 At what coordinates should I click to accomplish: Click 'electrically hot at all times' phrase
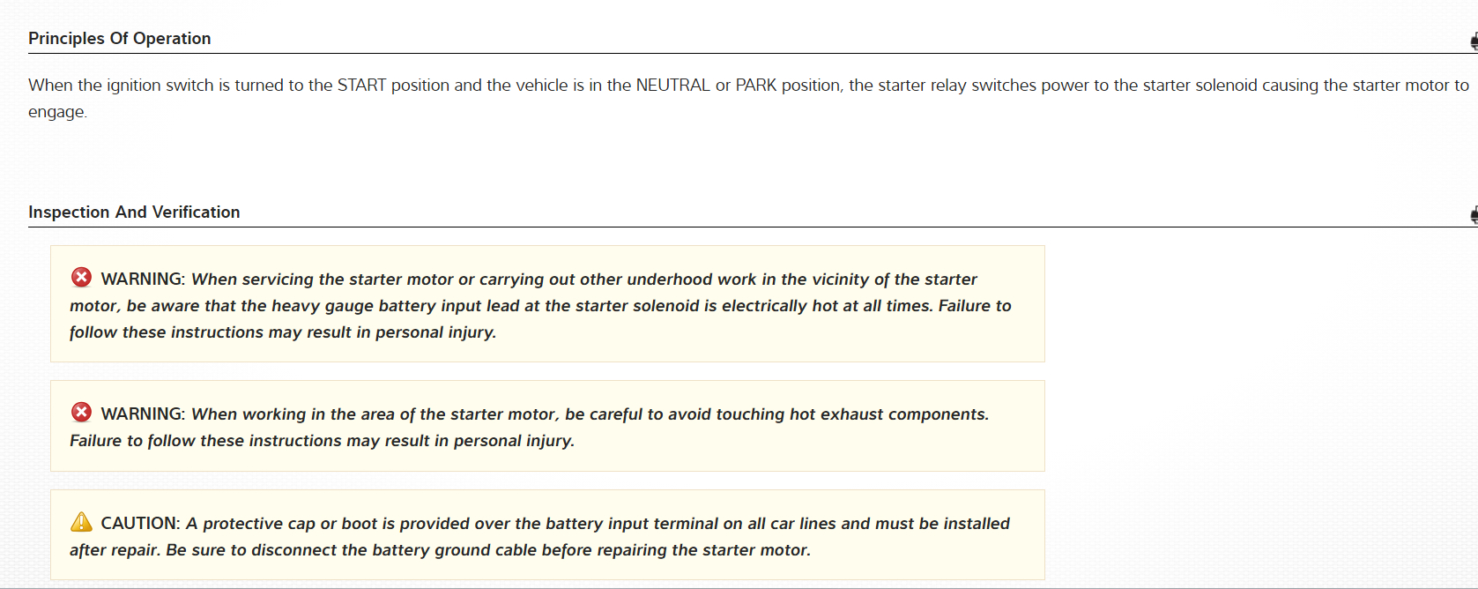pos(827,306)
